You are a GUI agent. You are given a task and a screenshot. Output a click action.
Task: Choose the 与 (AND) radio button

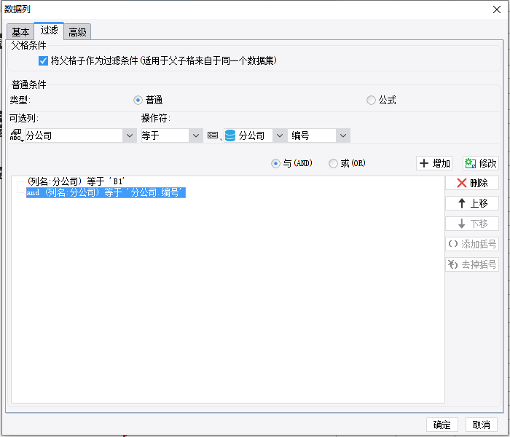click(x=275, y=163)
